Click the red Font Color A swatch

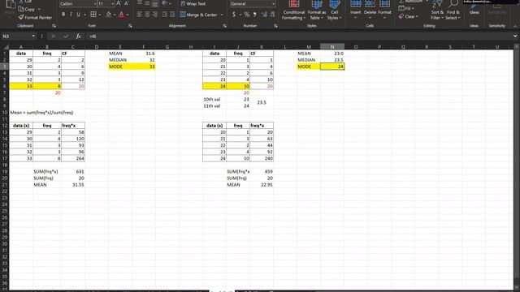tap(121, 15)
